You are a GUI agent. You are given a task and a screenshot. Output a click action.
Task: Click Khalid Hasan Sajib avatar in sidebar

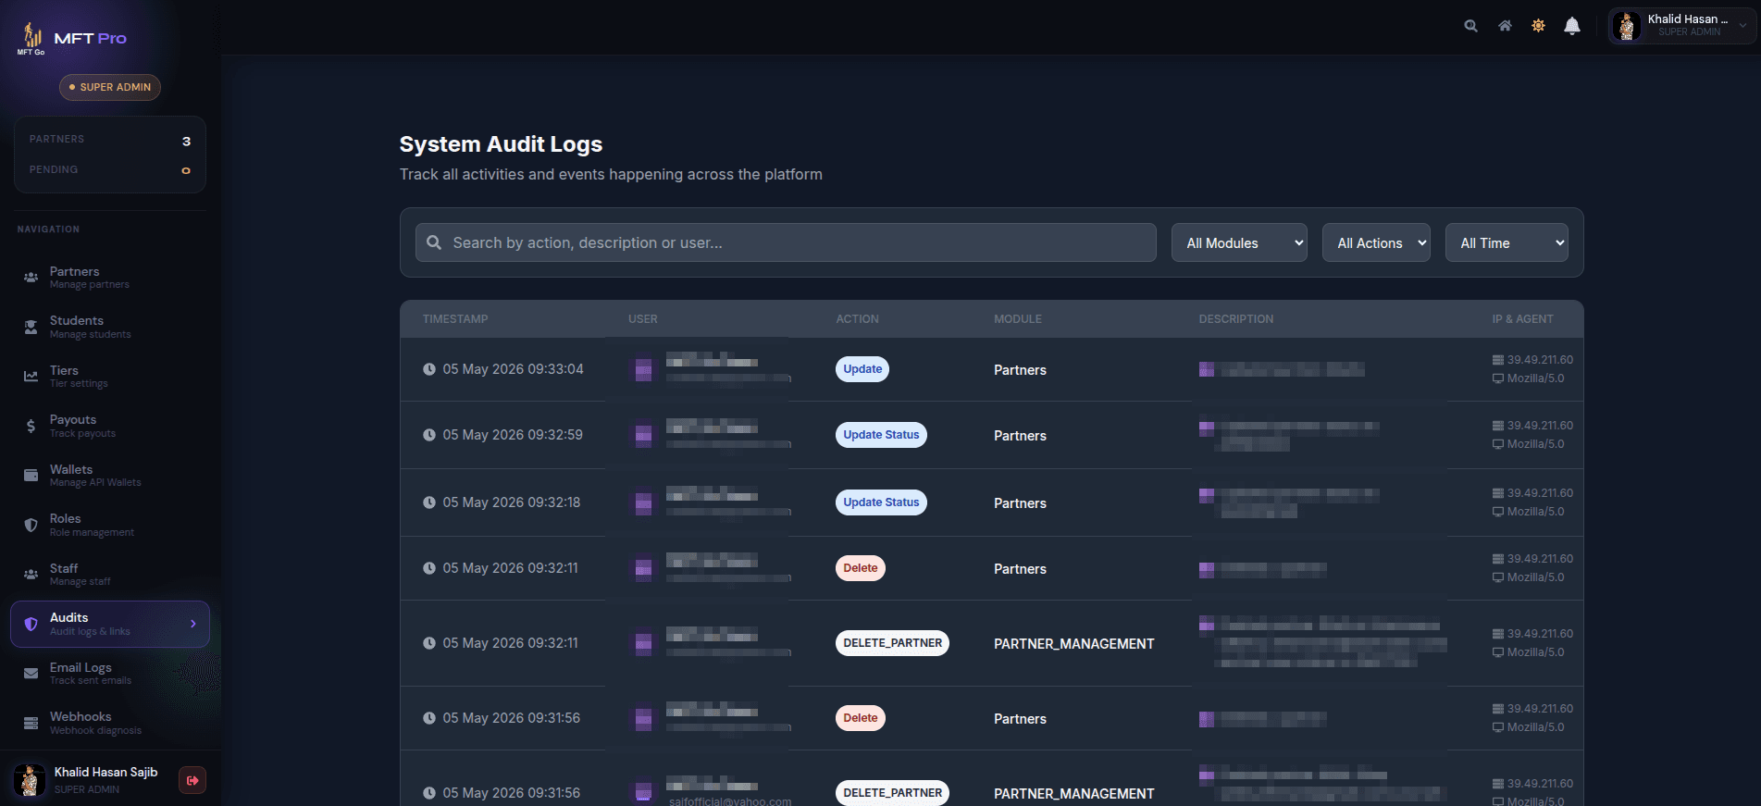point(30,780)
